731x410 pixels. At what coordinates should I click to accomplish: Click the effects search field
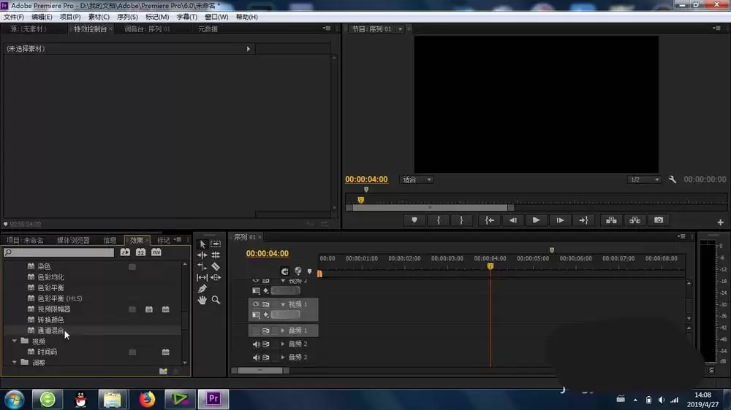(58, 252)
